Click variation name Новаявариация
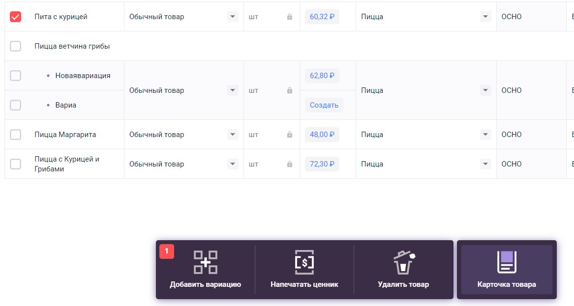This screenshot has width=574, height=306. point(83,76)
